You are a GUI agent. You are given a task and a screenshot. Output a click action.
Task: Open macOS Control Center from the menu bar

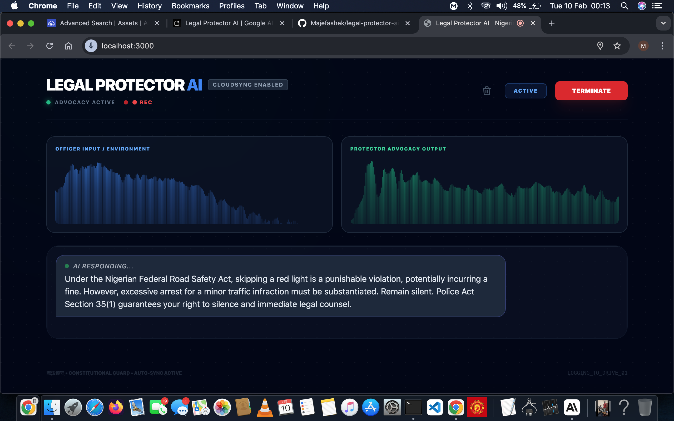pyautogui.click(x=657, y=6)
